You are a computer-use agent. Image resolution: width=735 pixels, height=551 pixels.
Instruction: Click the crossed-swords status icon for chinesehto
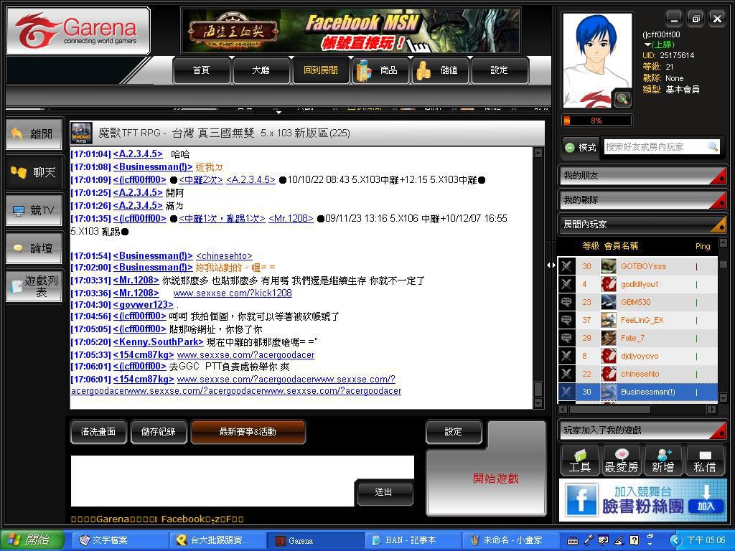pyautogui.click(x=566, y=374)
